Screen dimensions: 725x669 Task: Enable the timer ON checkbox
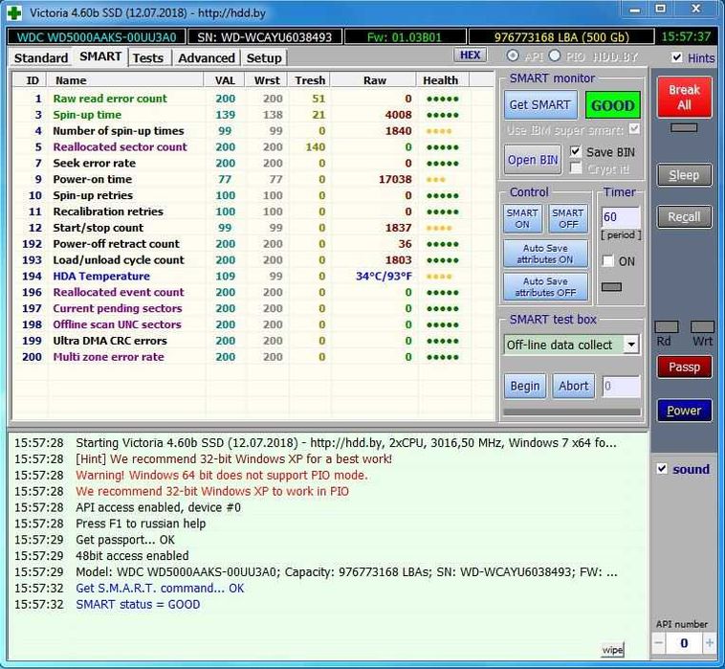tap(607, 261)
